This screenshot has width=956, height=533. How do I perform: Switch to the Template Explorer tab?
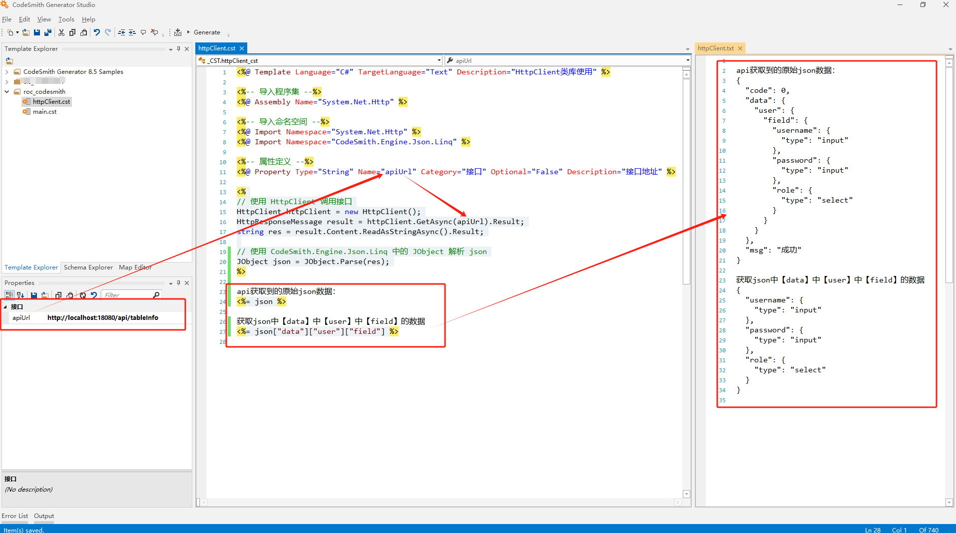point(31,267)
